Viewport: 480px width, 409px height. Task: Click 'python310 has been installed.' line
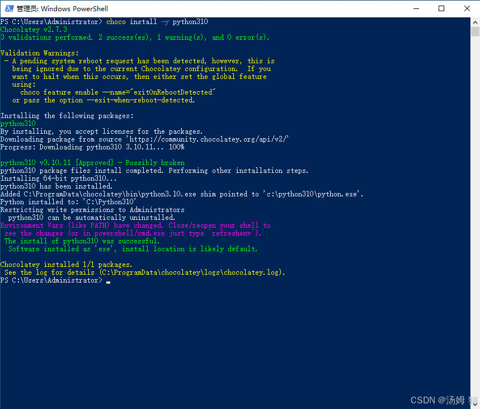[x=57, y=186]
